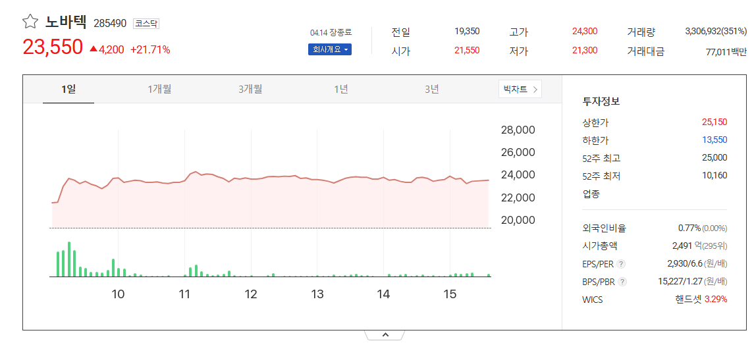Click the 52주 최저 value 10,160
The width and height of the screenshot is (754, 343).
[x=714, y=176]
